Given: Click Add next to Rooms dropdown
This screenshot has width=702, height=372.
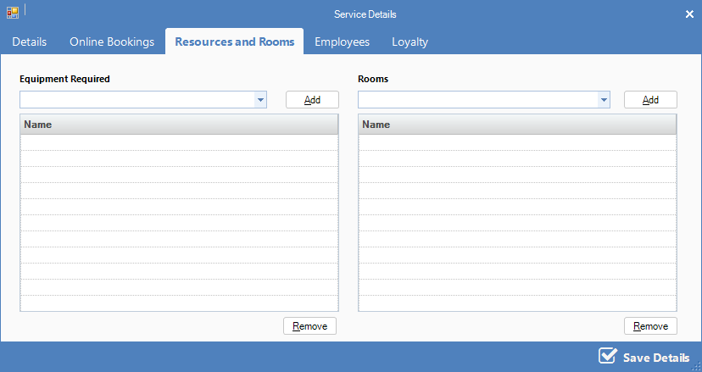Looking at the screenshot, I should click(650, 100).
